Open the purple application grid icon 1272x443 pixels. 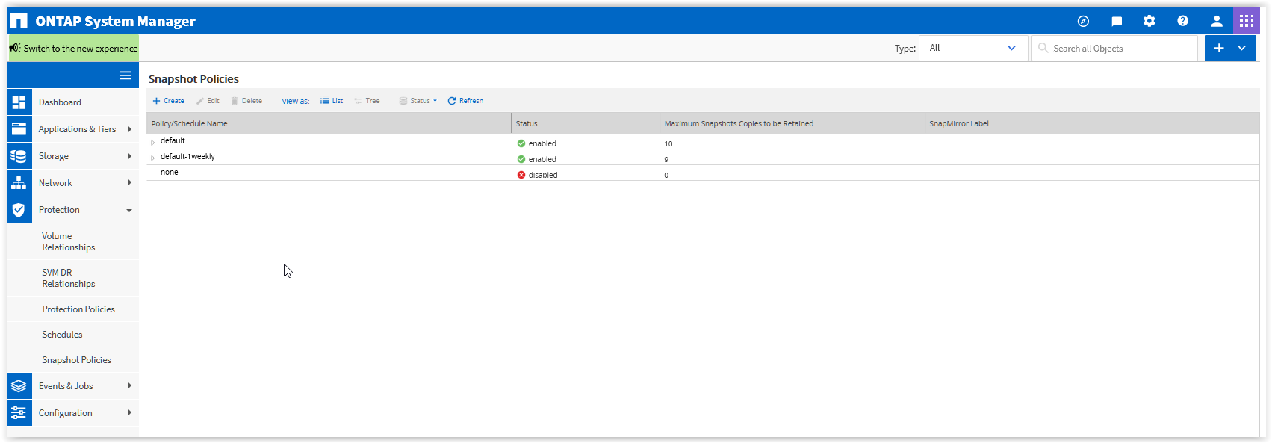(x=1247, y=21)
